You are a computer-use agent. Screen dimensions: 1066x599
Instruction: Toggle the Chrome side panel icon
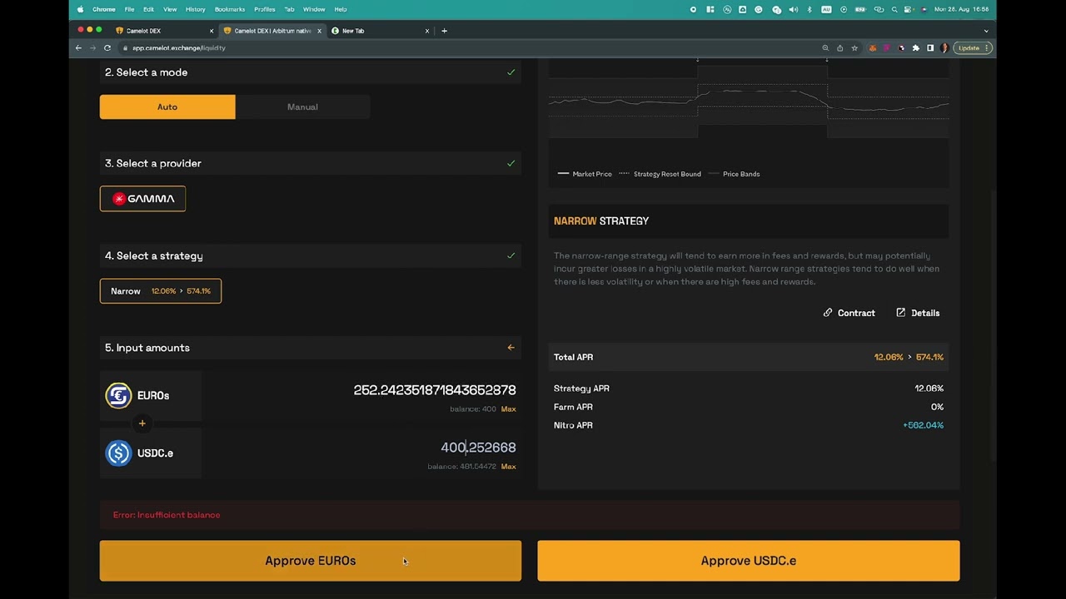coord(930,48)
